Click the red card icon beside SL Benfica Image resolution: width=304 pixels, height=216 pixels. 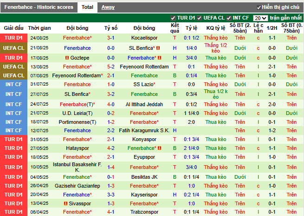[158, 48]
